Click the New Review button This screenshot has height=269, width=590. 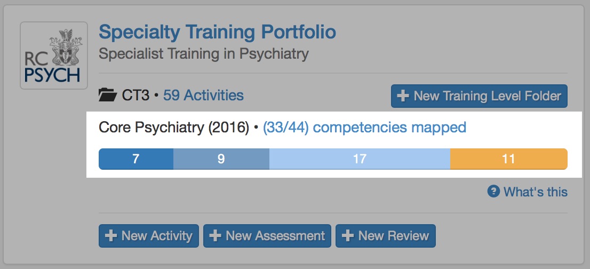click(386, 236)
